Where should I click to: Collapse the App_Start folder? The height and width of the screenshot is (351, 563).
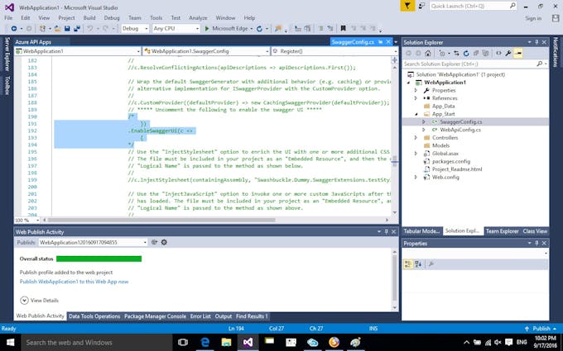click(416, 114)
